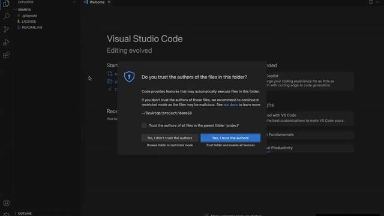This screenshot has height=216, width=384.
Task: Click 'Browse folder in restricted mode' text
Action: click(170, 145)
